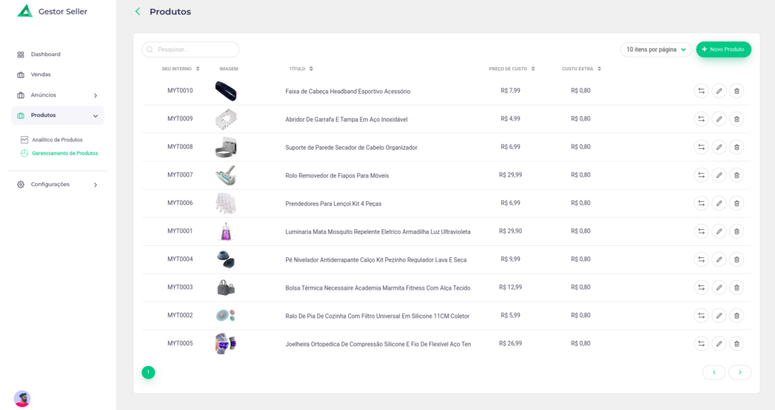The image size is (775, 410).
Task: Open Analítico de Produtos submenu item
Action: click(x=57, y=140)
